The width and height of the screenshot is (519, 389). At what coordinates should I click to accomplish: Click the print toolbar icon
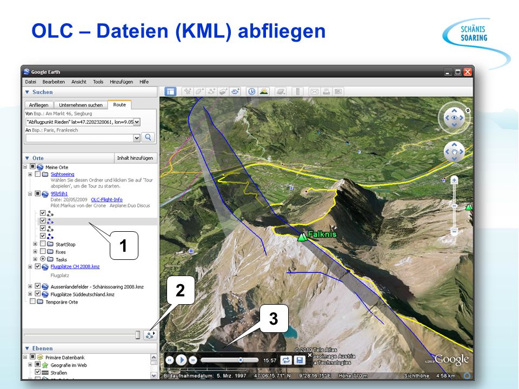(x=327, y=92)
